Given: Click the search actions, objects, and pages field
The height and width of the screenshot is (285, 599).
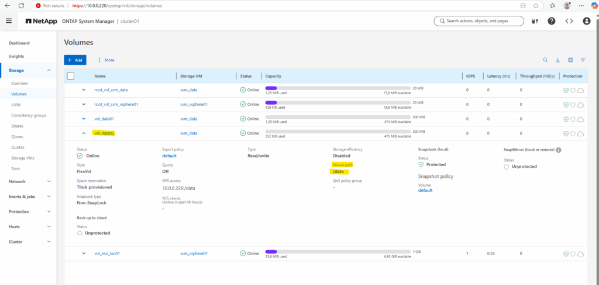Looking at the screenshot, I should point(478,21).
